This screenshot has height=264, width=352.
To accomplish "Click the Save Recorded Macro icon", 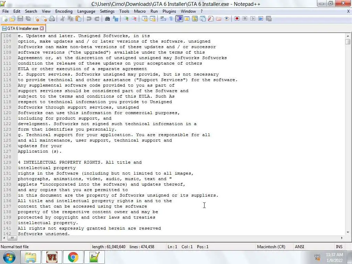I will (269, 19).
